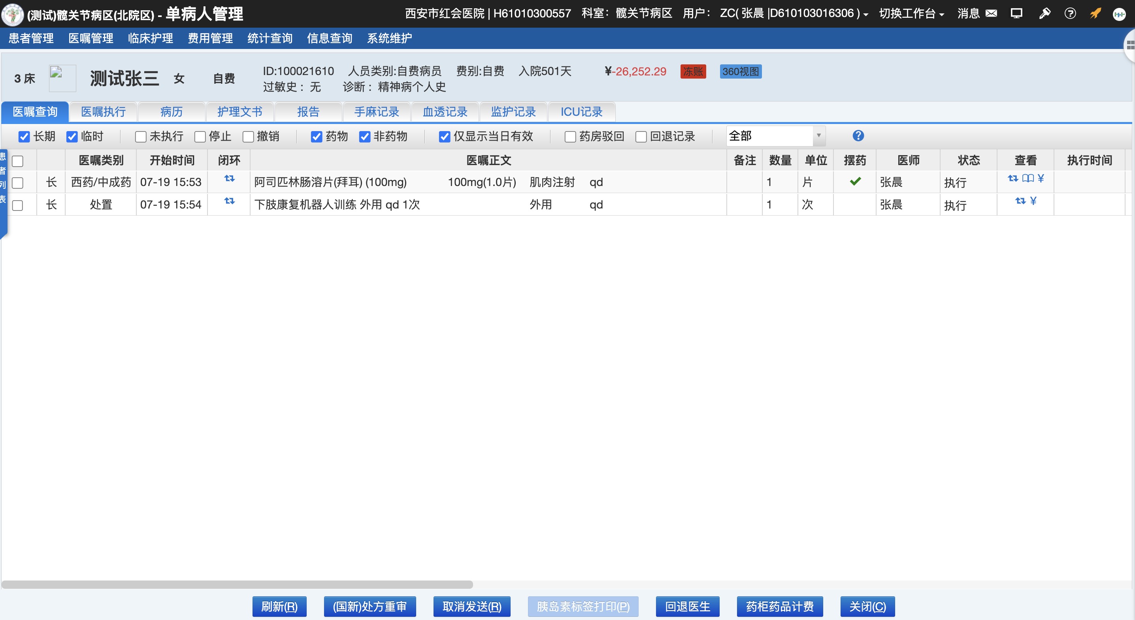Switch to the 手麻记录 tab

click(x=377, y=112)
